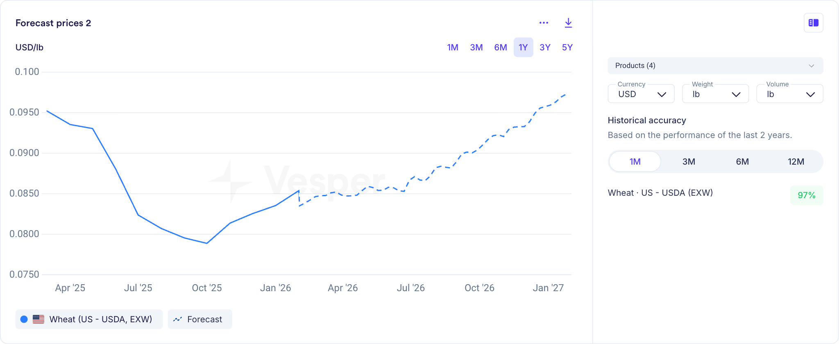Switch chart range to 3M
The image size is (839, 344).
point(476,48)
